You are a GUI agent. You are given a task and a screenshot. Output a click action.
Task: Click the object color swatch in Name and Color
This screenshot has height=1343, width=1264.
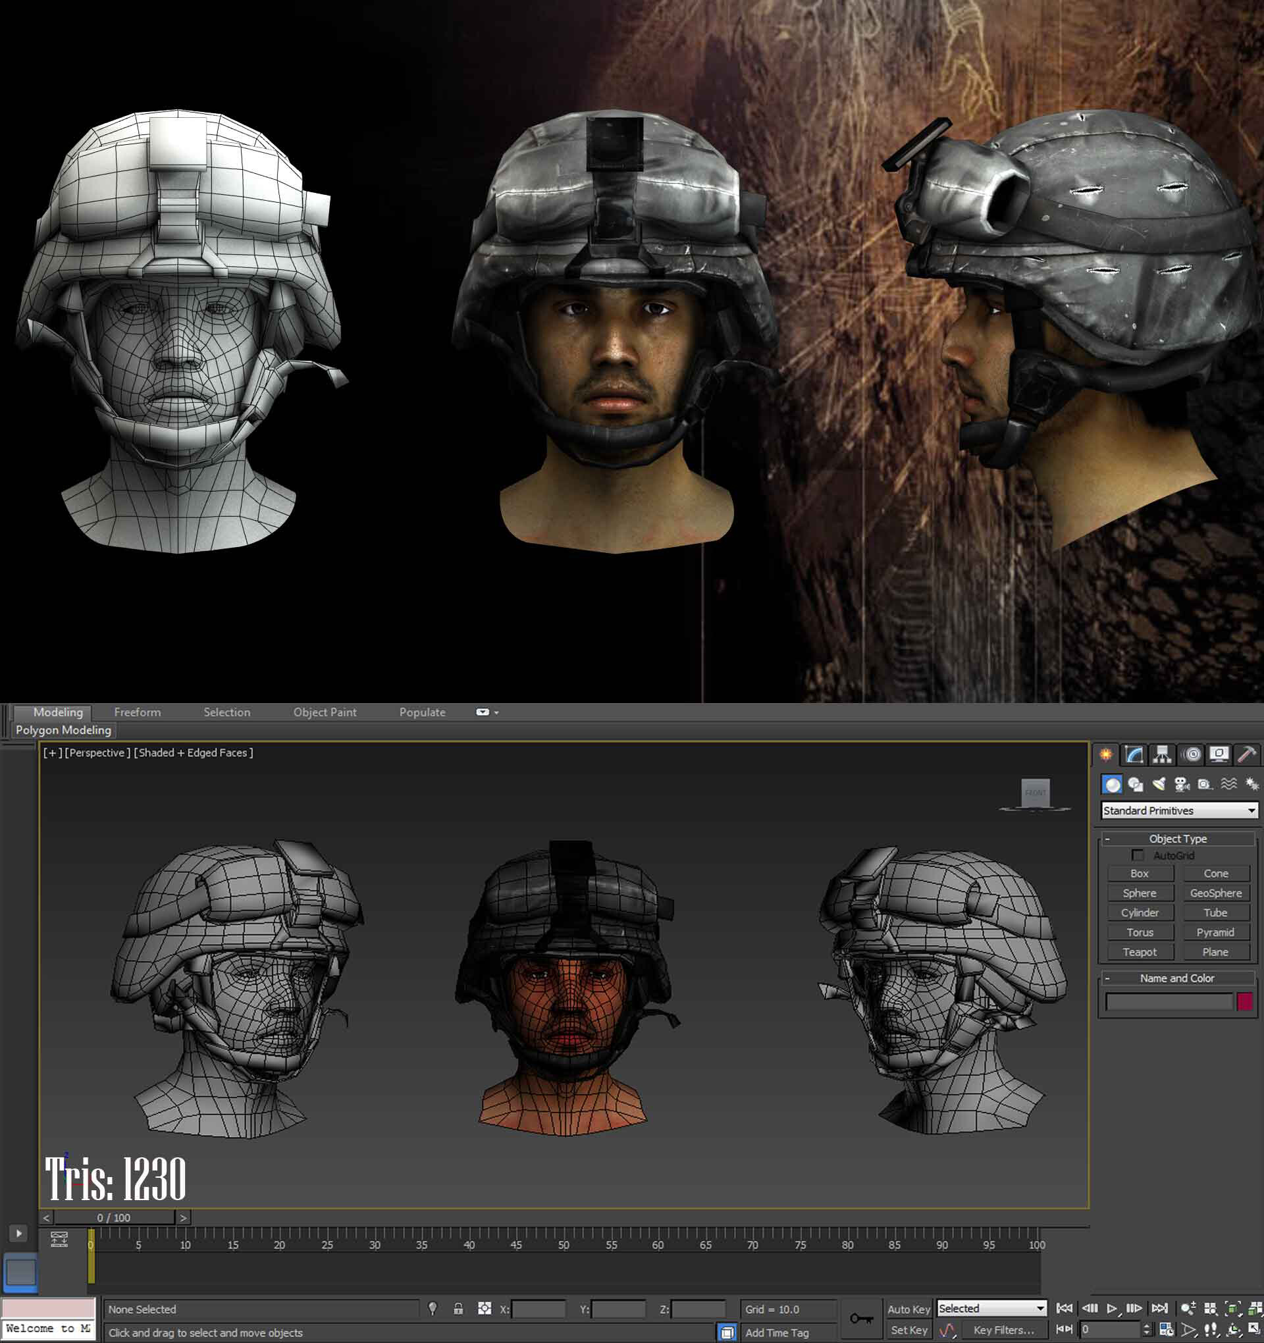coord(1245,1002)
